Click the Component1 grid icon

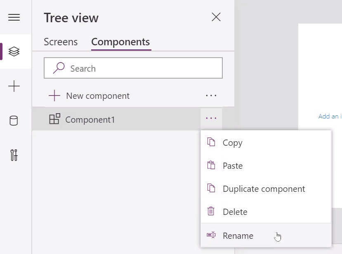(x=55, y=119)
